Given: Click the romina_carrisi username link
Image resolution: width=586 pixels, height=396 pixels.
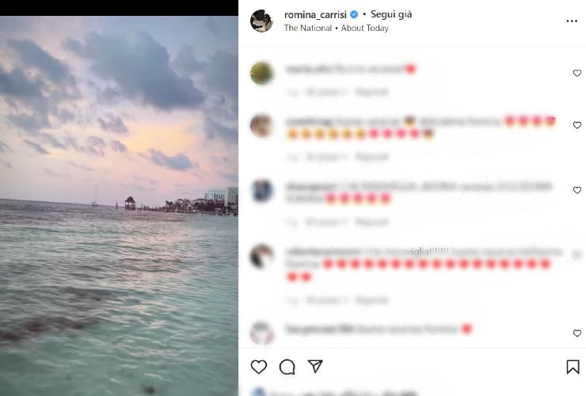Looking at the screenshot, I should click(316, 14).
